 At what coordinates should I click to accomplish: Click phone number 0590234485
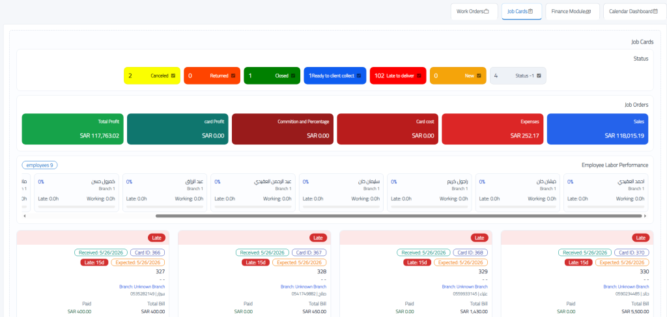point(627,294)
